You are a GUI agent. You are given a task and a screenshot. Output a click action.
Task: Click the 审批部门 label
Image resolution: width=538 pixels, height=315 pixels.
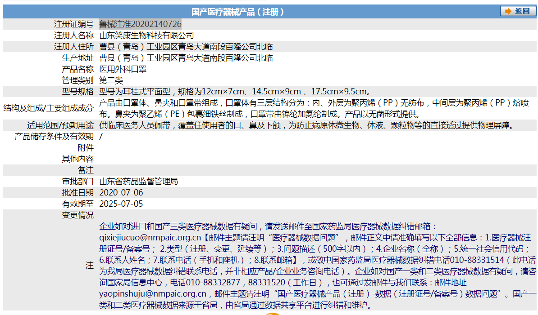(x=78, y=181)
